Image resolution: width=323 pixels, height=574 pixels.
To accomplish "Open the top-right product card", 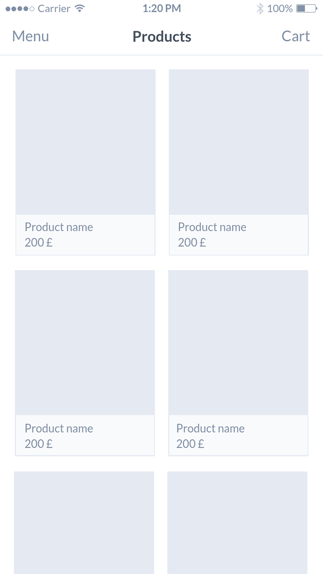I will coord(238,142).
